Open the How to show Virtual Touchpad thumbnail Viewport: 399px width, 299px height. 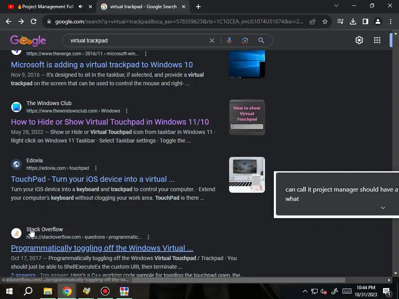247,117
